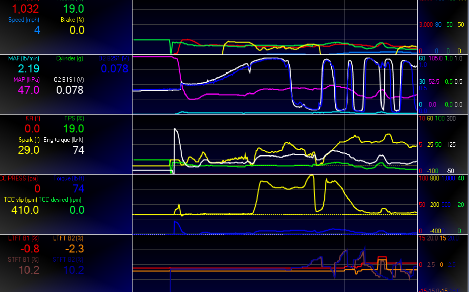This screenshot has height=292, width=469.
Task: Select the yellow TCC slip value 410.0
Action: point(25,210)
